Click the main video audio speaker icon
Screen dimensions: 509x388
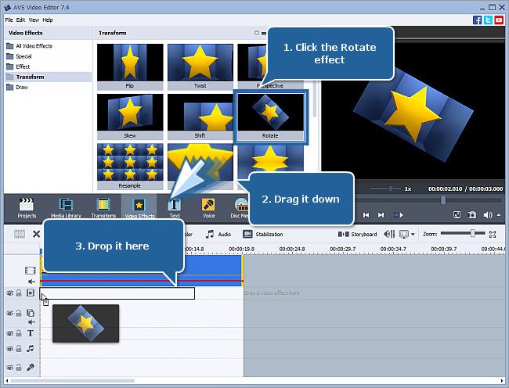pos(31,282)
